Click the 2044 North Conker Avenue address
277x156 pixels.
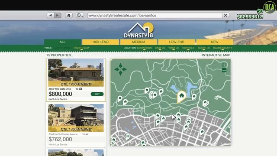63,134
